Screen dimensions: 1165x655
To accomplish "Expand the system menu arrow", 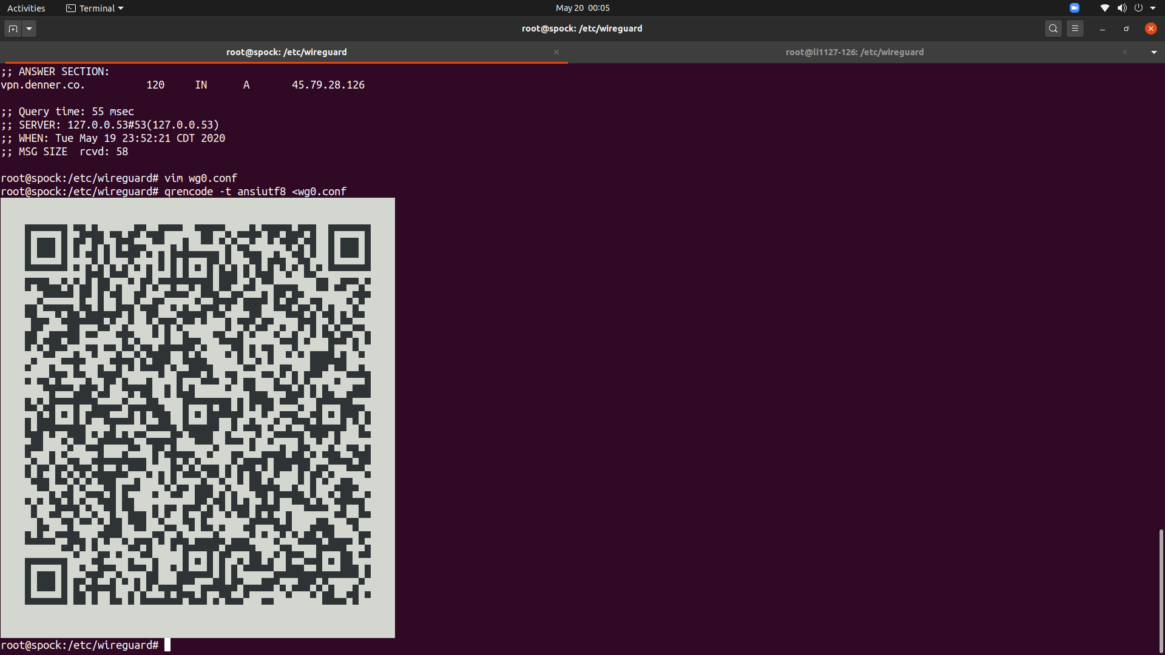I will (1153, 8).
